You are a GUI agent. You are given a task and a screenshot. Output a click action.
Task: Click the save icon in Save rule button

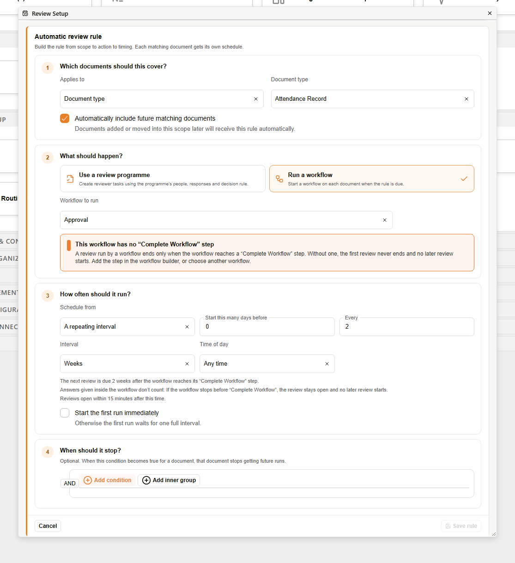448,526
